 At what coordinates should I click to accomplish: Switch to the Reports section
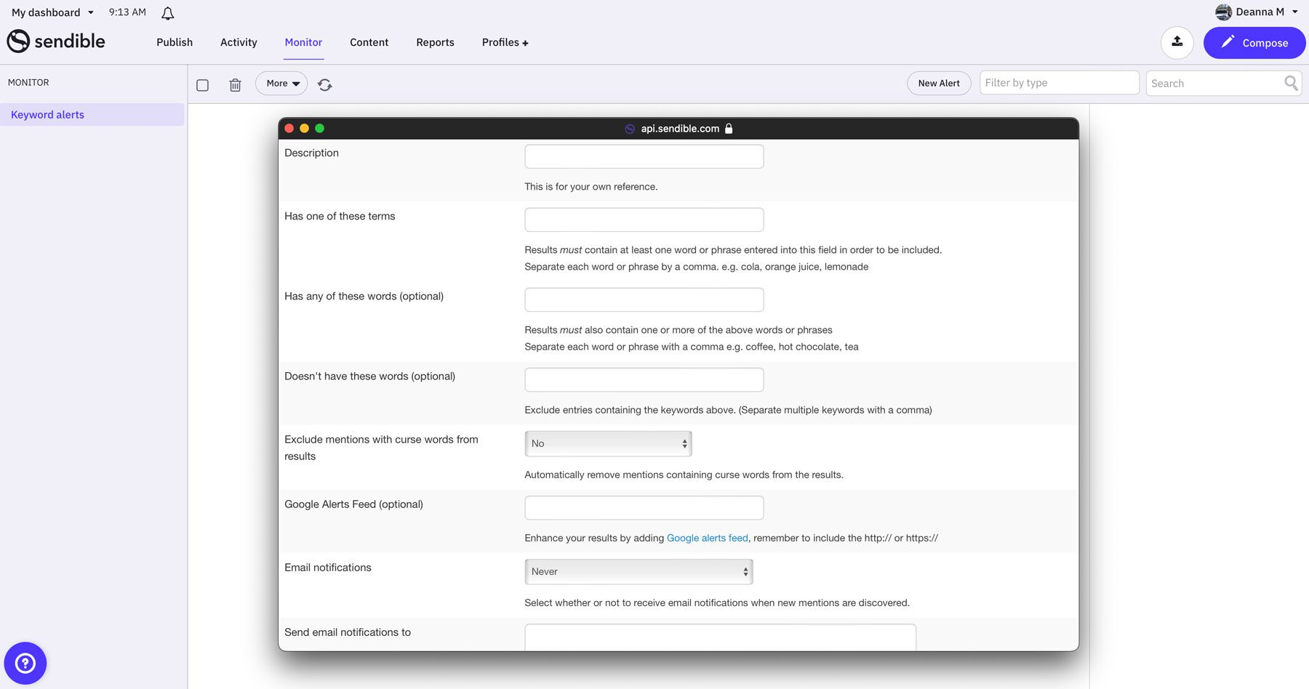tap(435, 42)
